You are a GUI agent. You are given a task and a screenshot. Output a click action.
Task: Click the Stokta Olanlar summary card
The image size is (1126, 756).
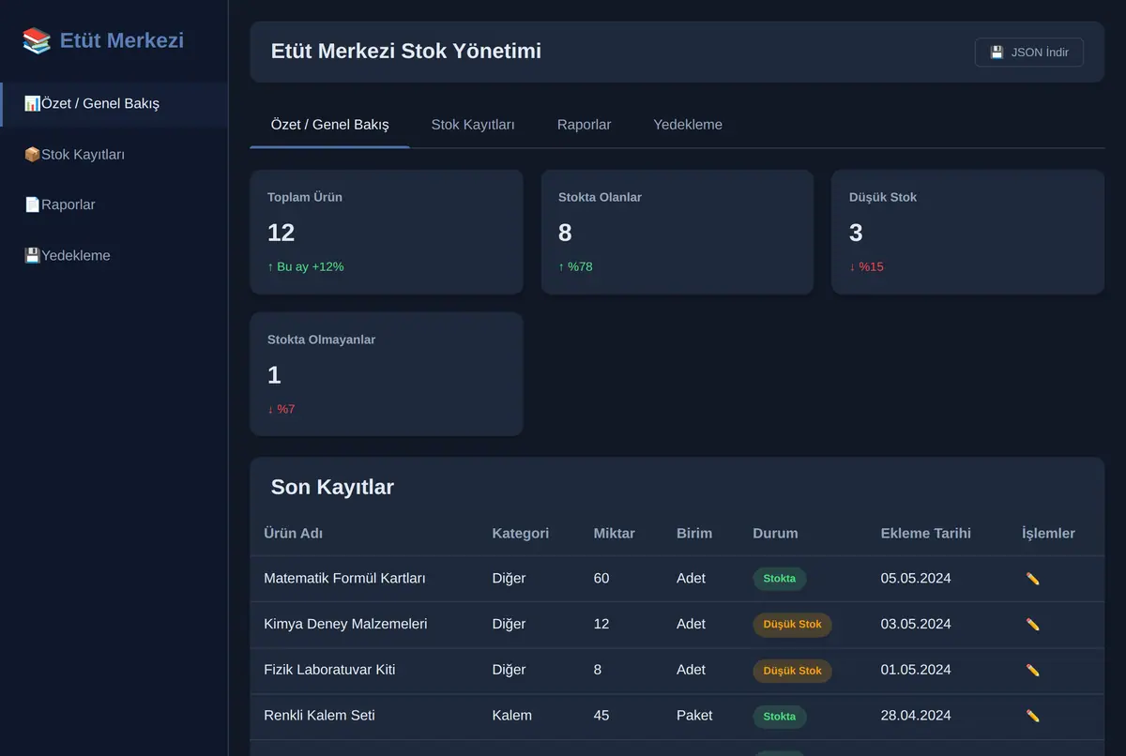(x=677, y=232)
